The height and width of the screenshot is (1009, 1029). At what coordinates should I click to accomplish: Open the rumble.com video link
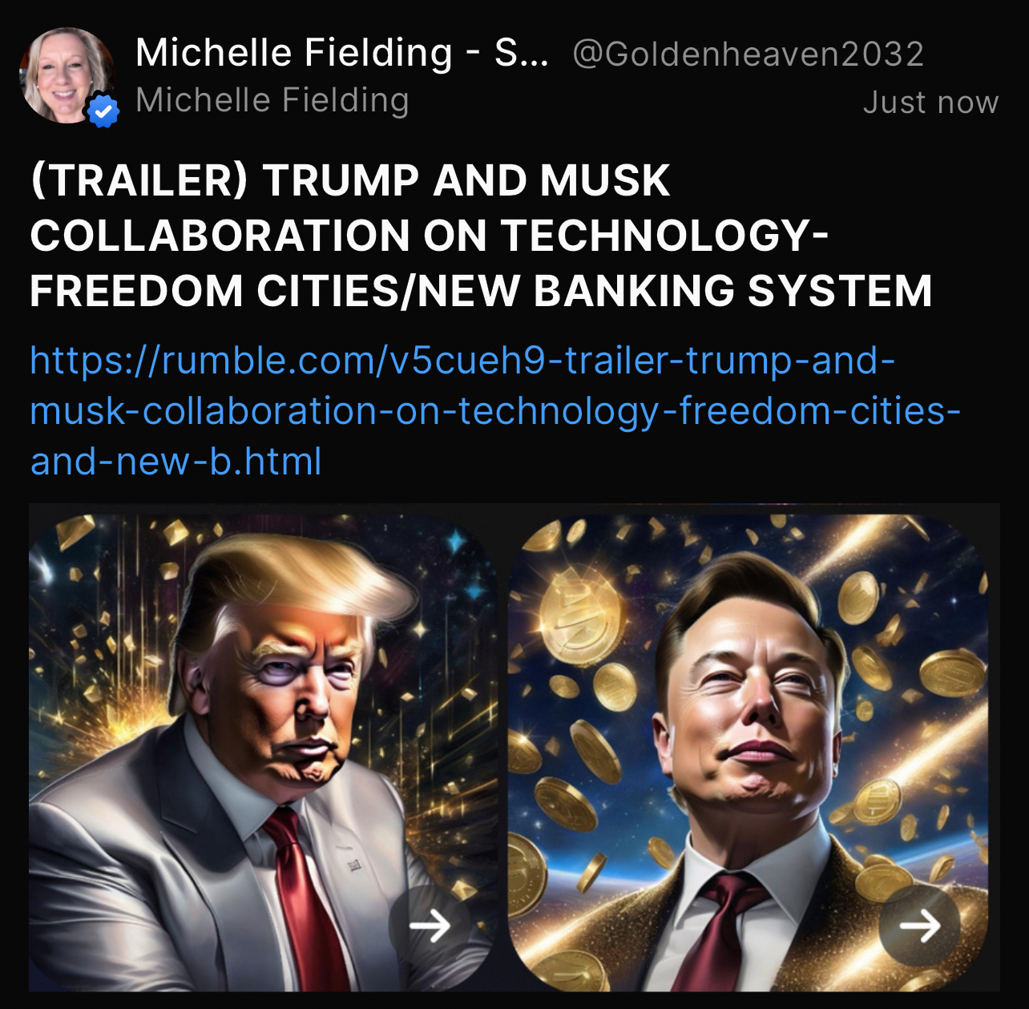tap(495, 410)
